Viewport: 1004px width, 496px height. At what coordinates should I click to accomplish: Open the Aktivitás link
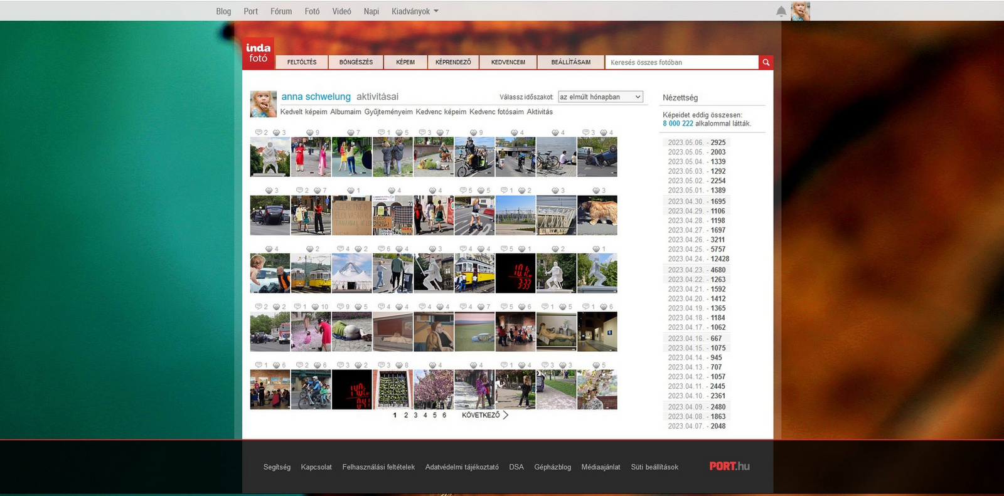[x=540, y=112]
